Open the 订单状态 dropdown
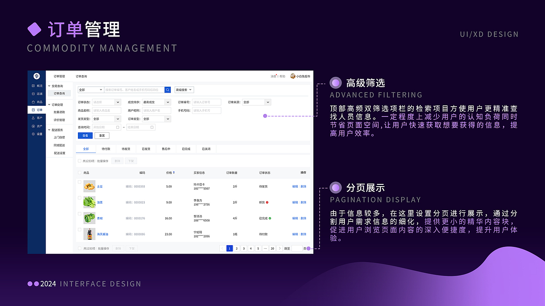The height and width of the screenshot is (306, 545). click(x=106, y=102)
